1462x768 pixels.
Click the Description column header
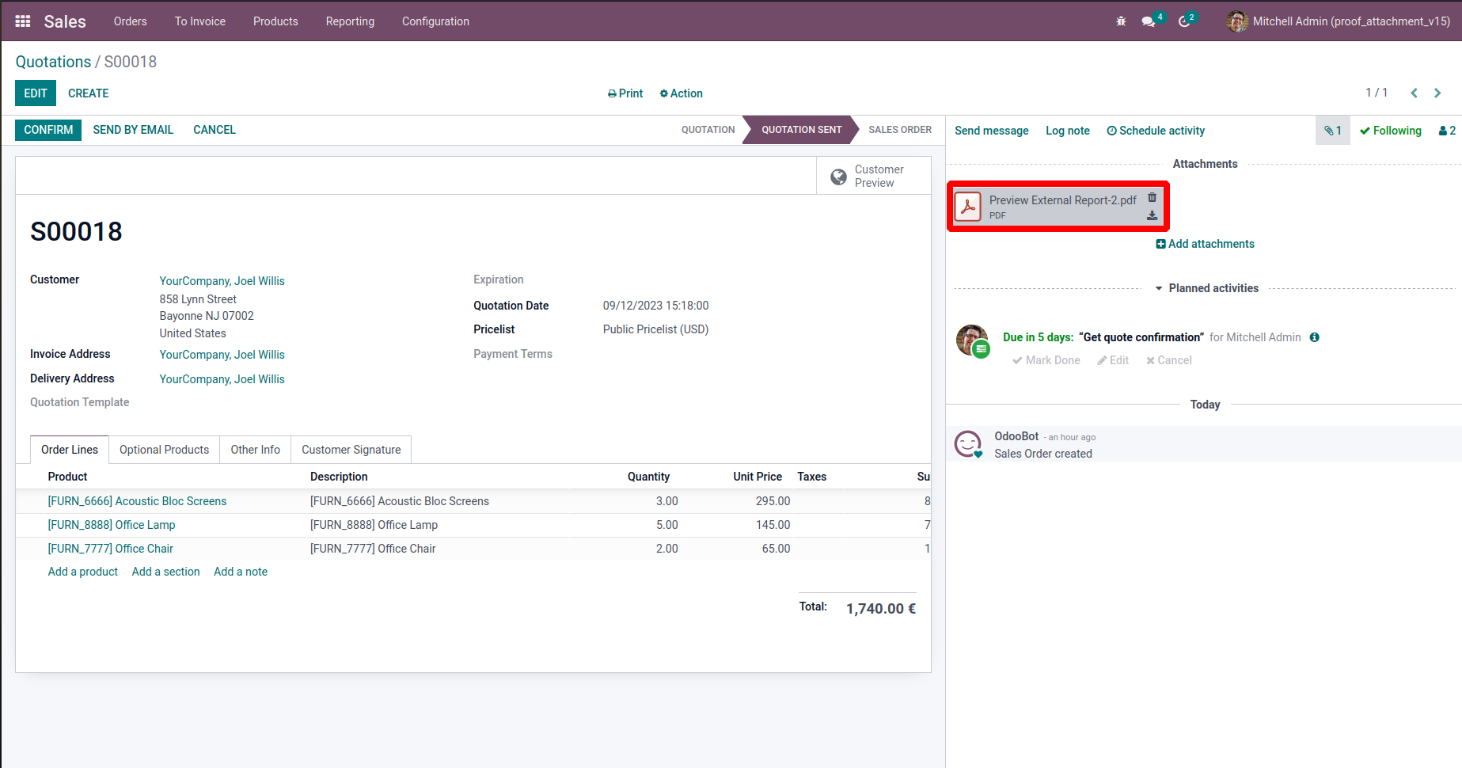click(339, 477)
